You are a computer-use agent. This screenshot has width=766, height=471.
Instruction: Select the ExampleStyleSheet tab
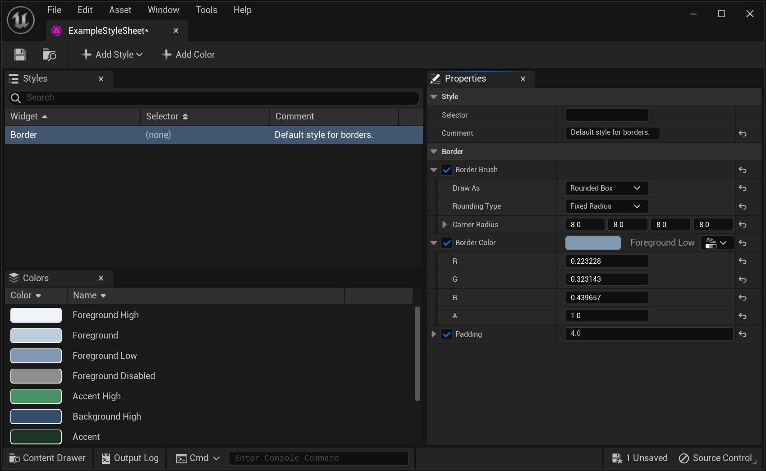(x=107, y=30)
